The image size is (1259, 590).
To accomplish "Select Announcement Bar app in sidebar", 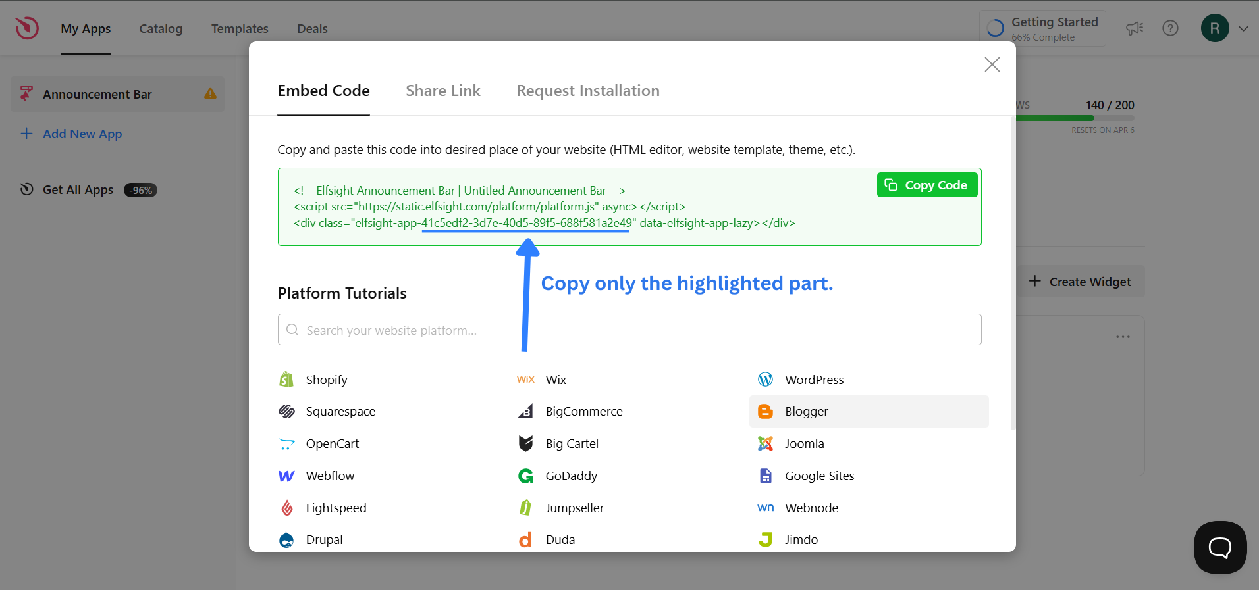I will click(117, 94).
